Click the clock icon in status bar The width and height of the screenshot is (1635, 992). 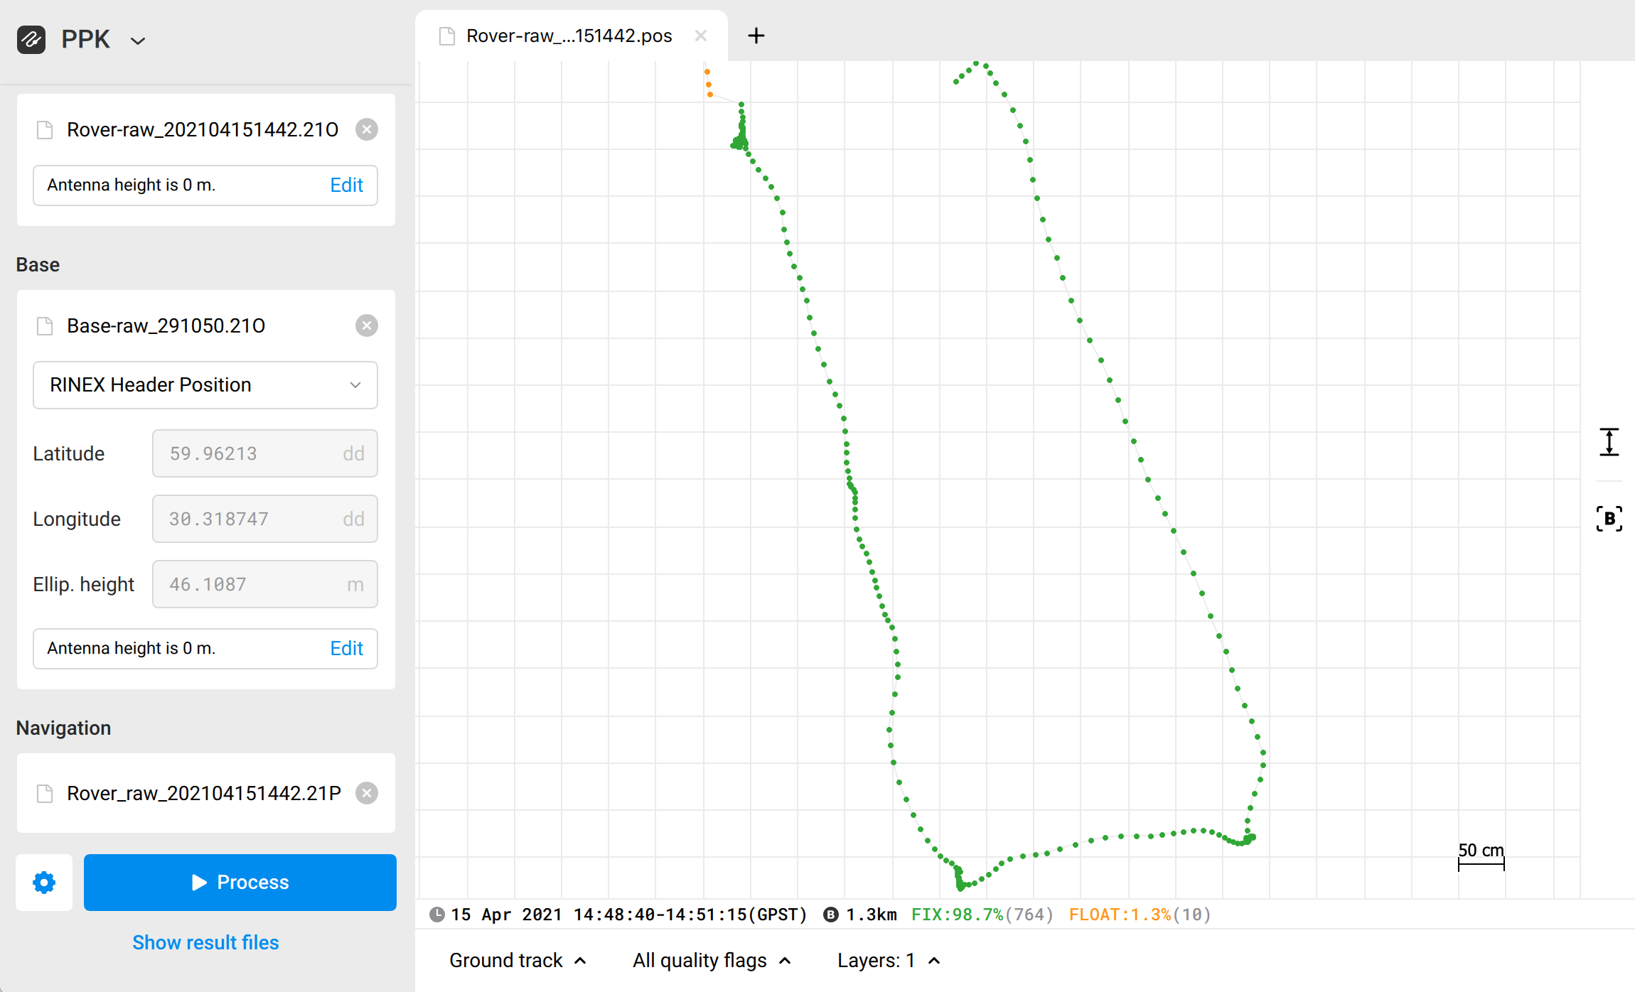(x=437, y=915)
